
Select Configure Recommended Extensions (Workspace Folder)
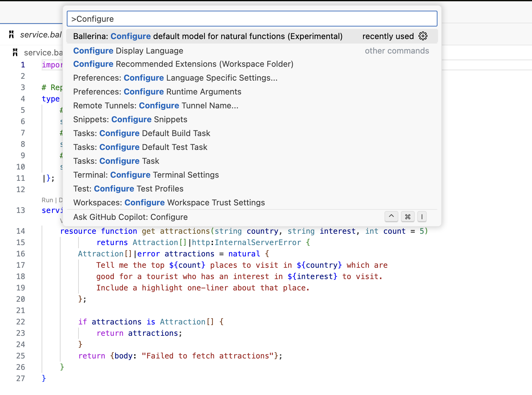coord(252,64)
